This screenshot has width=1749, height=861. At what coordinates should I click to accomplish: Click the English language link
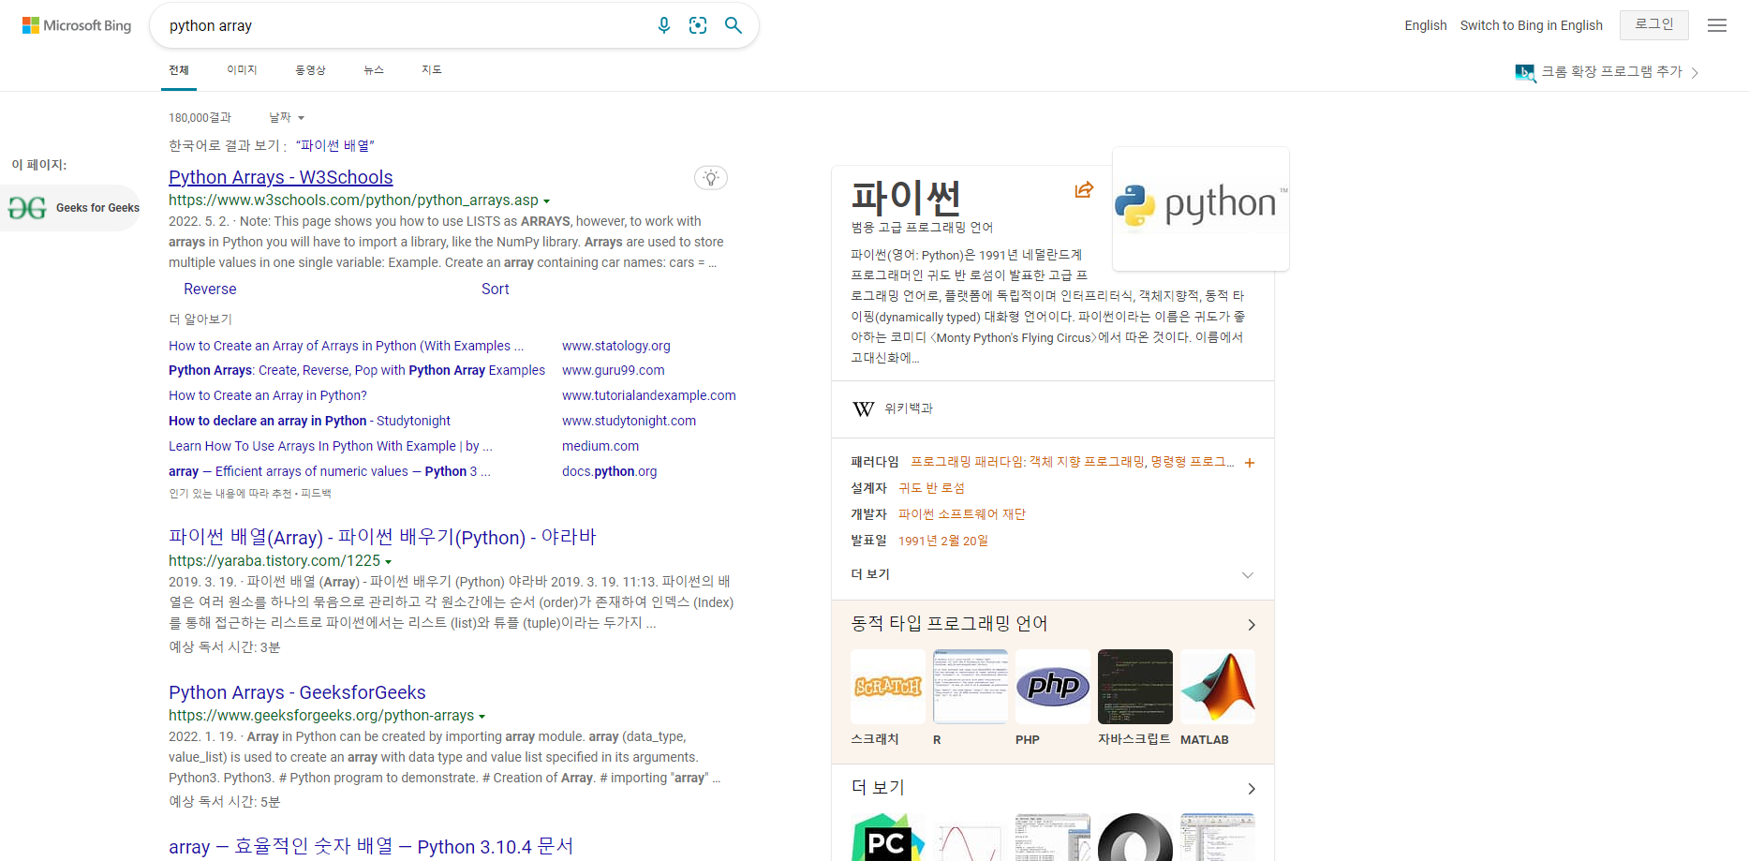coord(1425,25)
